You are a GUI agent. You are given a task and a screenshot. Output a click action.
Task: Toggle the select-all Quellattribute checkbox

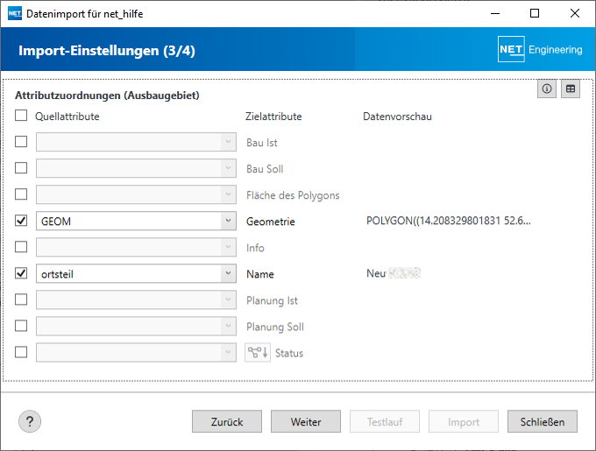point(21,116)
